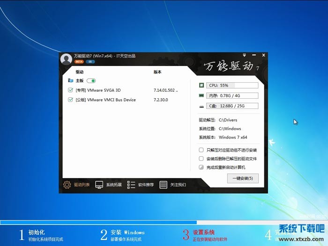Viewport: 328px width, 246px height.
Task: Click the monitor icon for 系统拓展
Action: tap(99, 185)
